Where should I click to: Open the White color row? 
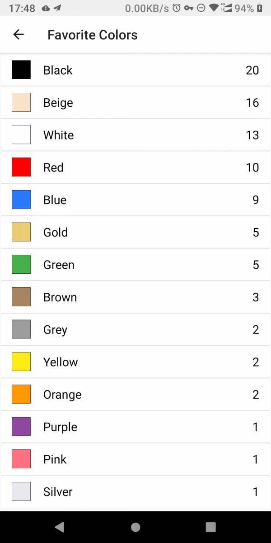135,135
